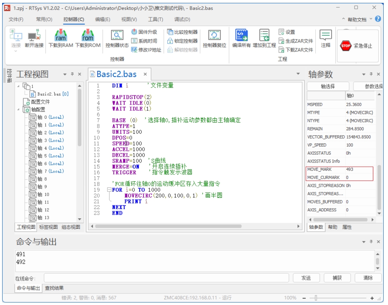Click the zoom out minus button
Screen dimensions: 388x305
coord(304,298)
